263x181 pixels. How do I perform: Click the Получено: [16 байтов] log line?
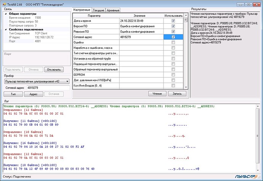pyautogui.click(x=30, y=143)
